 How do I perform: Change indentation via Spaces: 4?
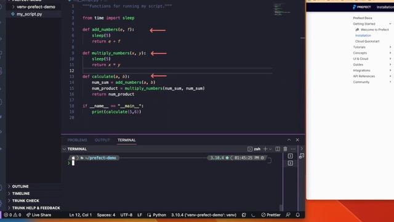pyautogui.click(x=106, y=215)
